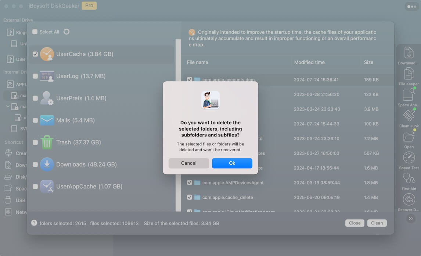Check the UserLog checkbox
The height and width of the screenshot is (256, 421).
tap(35, 76)
